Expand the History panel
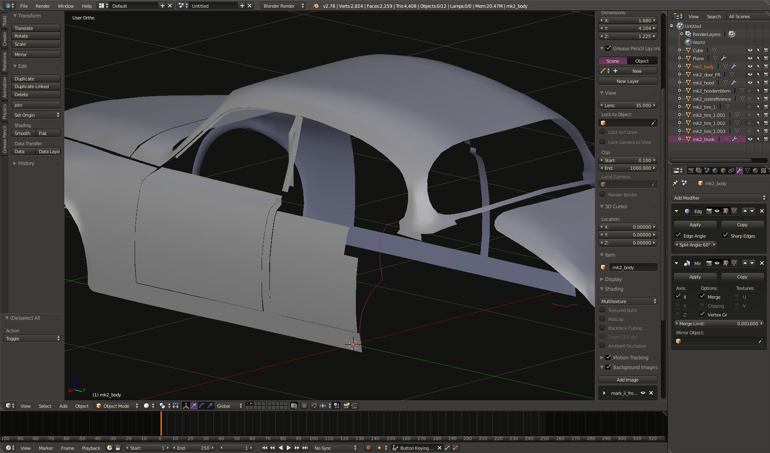770x453 pixels. (26, 163)
